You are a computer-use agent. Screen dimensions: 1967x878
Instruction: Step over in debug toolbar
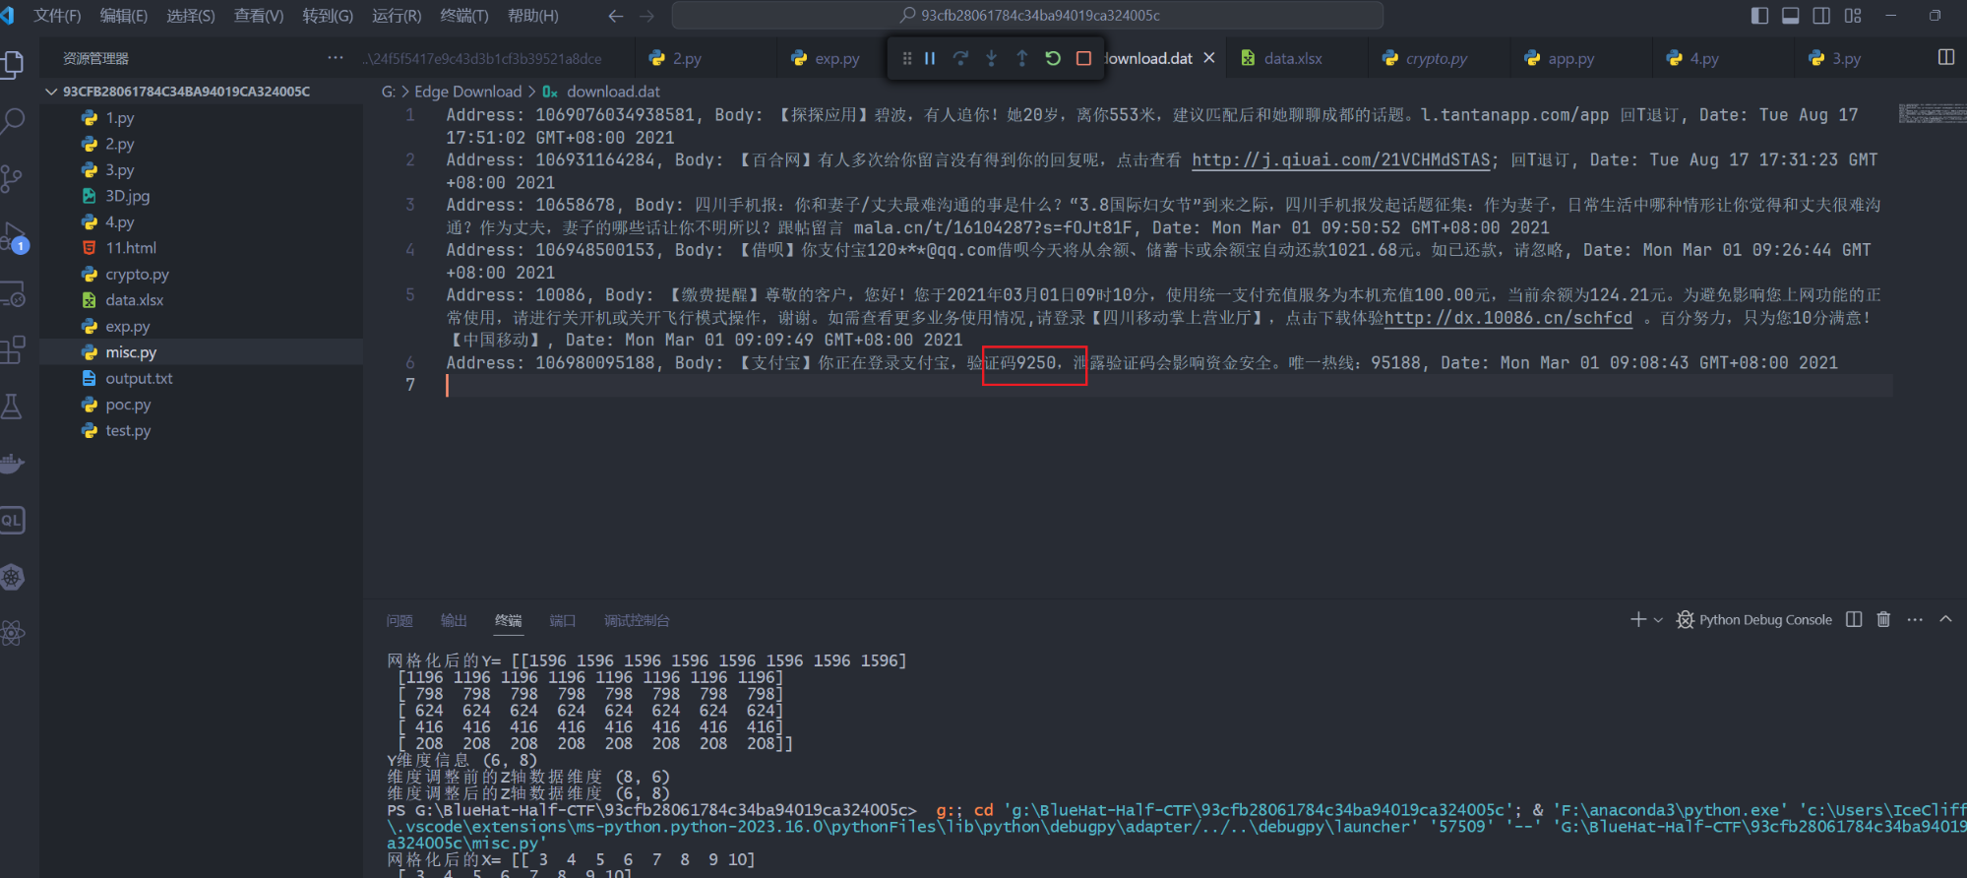tap(960, 58)
